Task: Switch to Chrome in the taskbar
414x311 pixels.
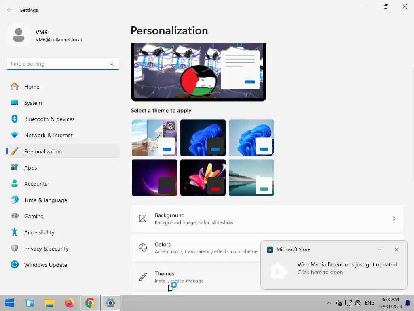Action: click(x=90, y=303)
